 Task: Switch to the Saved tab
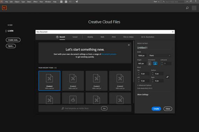tap(75, 37)
